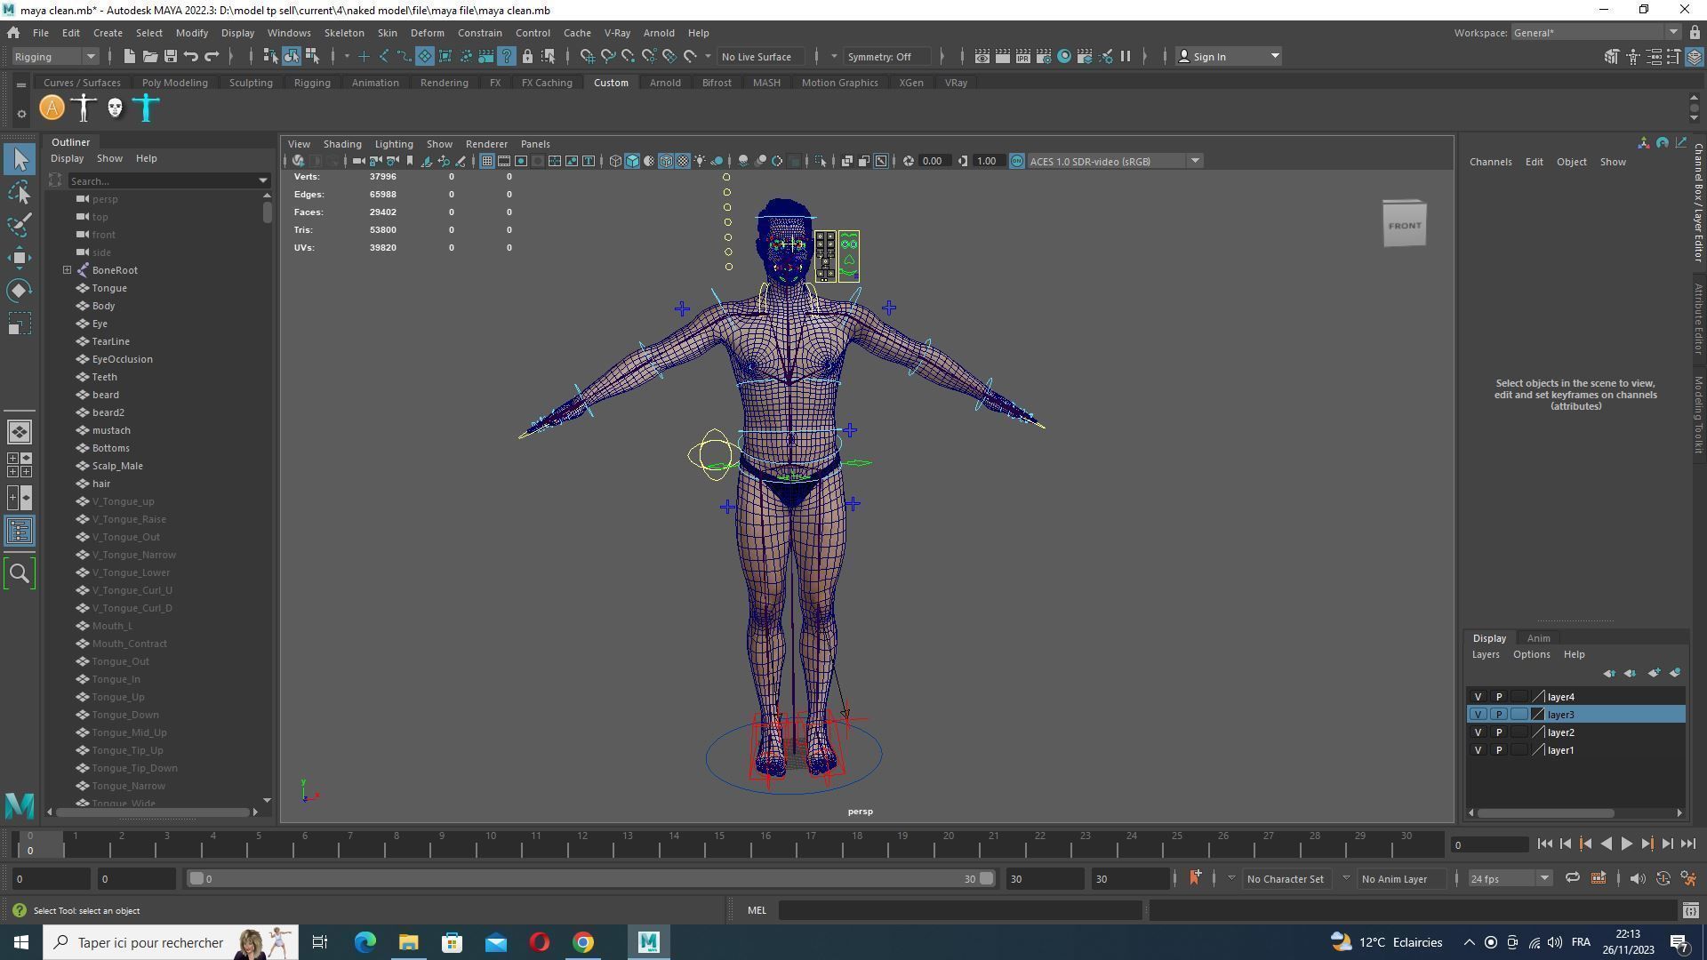The height and width of the screenshot is (960, 1707).
Task: Expand the BoneRoot node in Outliner
Action: pos(67,270)
